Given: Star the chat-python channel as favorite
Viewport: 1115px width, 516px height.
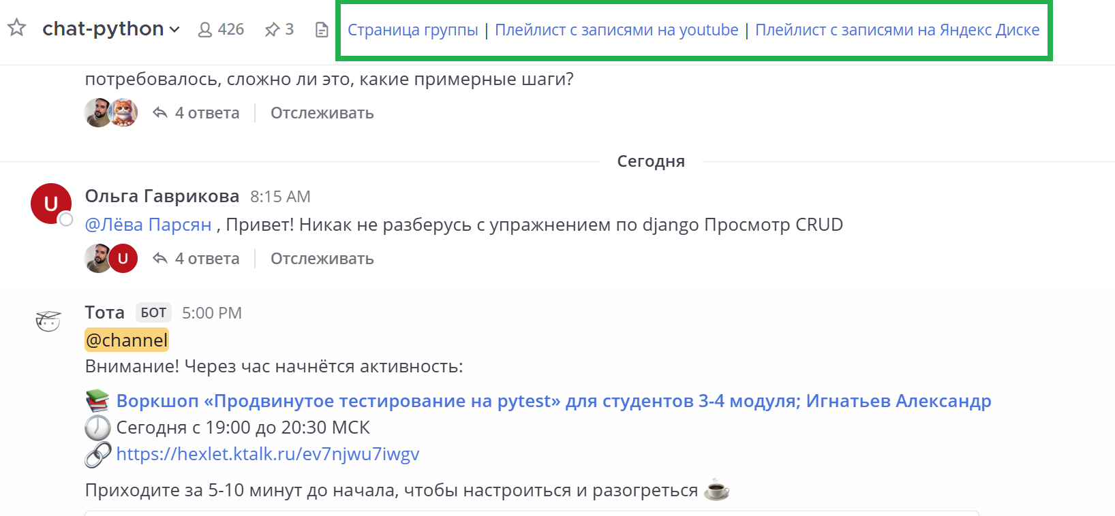Looking at the screenshot, I should point(16,28).
